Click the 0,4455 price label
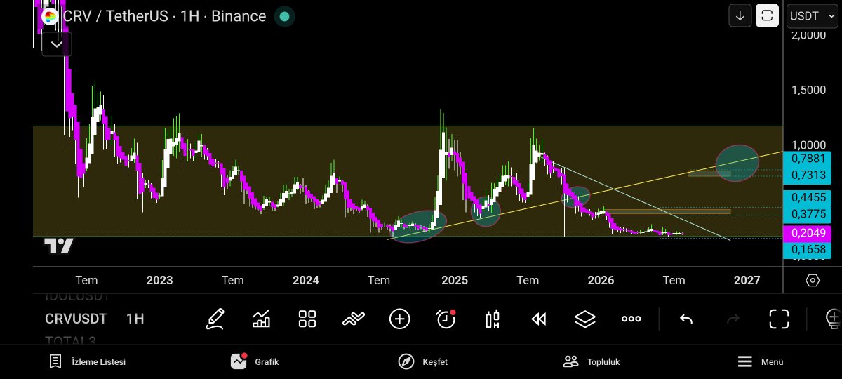842x379 pixels. [x=808, y=198]
